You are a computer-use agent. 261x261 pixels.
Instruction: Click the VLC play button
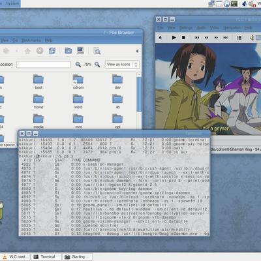pos(174,38)
